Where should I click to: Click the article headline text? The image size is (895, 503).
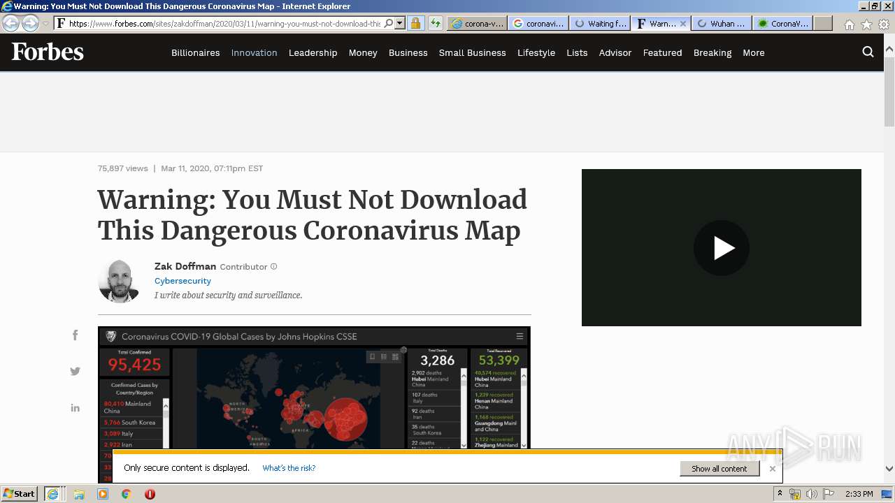coord(312,215)
